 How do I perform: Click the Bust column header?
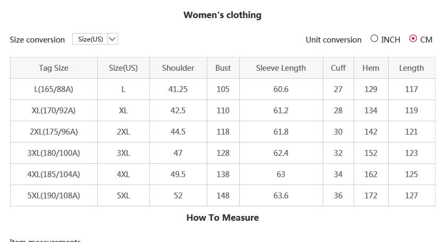(x=223, y=68)
